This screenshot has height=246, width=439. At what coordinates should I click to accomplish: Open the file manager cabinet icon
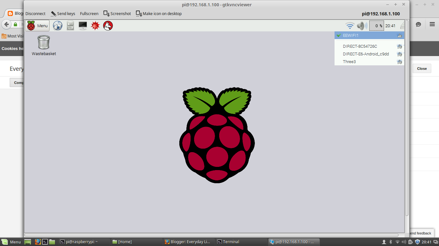coord(70,26)
